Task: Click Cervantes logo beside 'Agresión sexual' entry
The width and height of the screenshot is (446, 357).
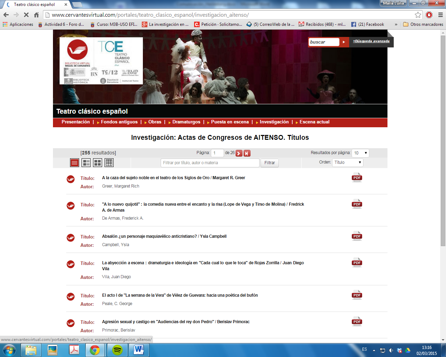Action: (71, 323)
